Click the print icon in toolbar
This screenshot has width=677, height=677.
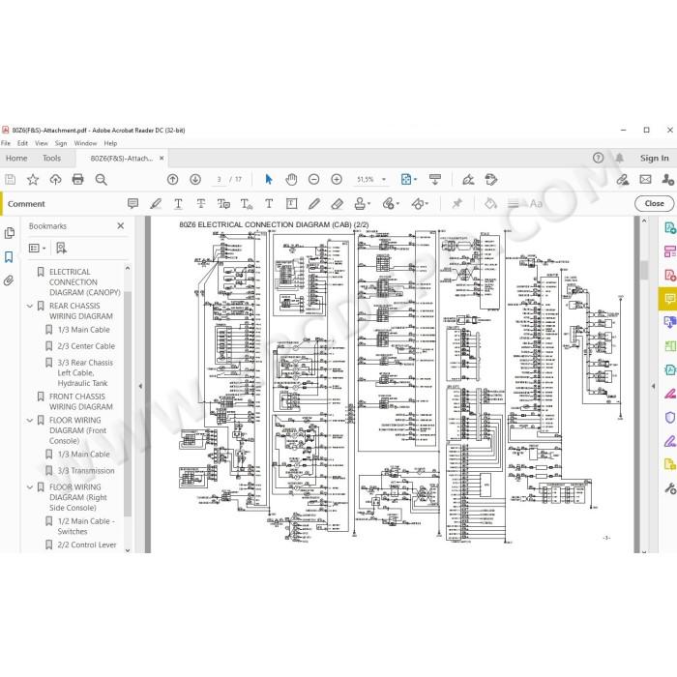coord(77,179)
